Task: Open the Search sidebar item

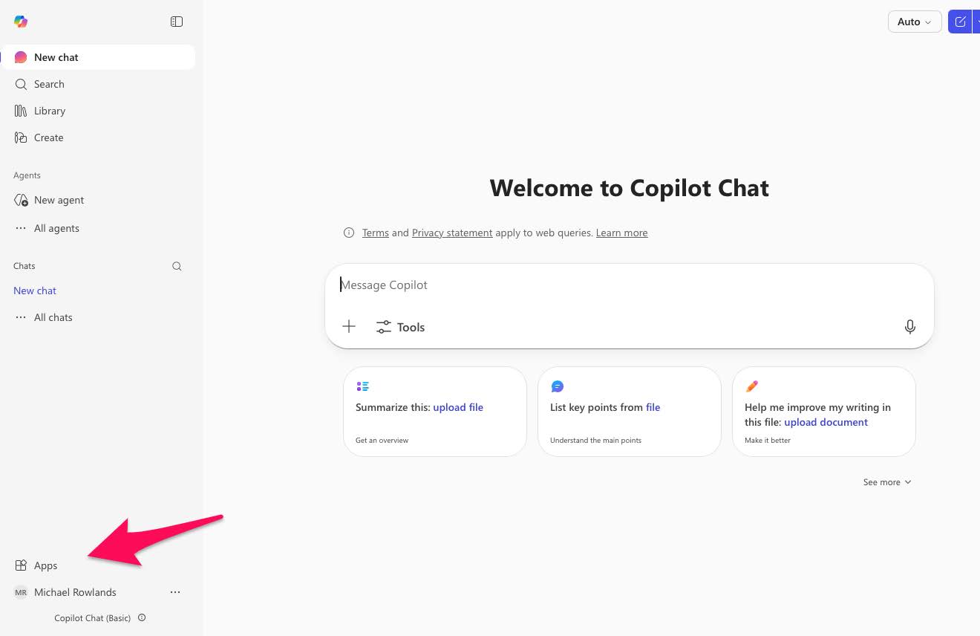Action: click(49, 84)
